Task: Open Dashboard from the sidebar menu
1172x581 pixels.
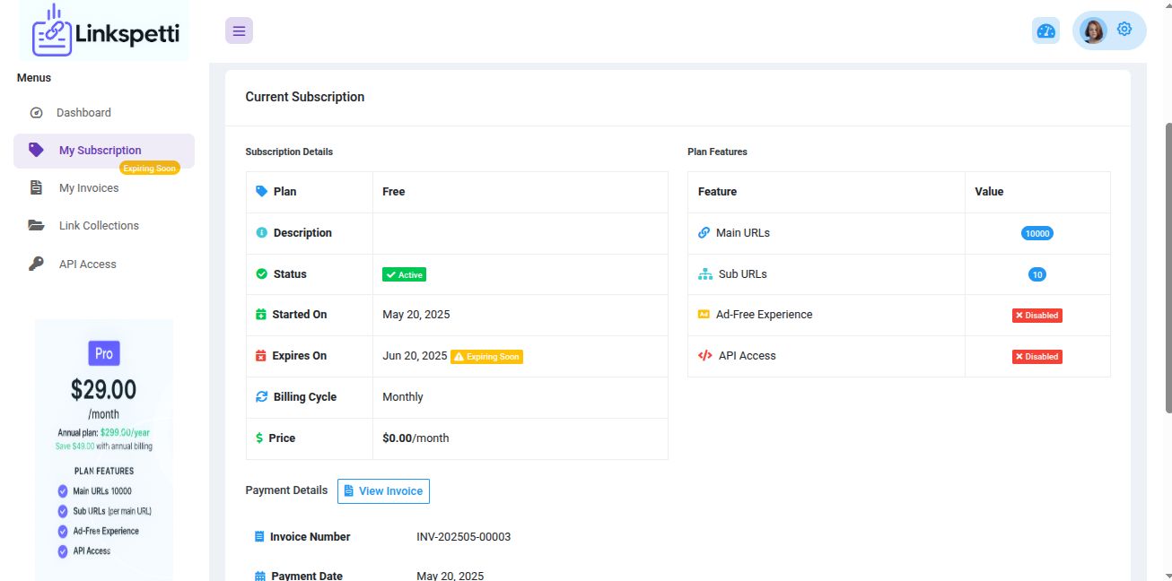Action: point(83,113)
